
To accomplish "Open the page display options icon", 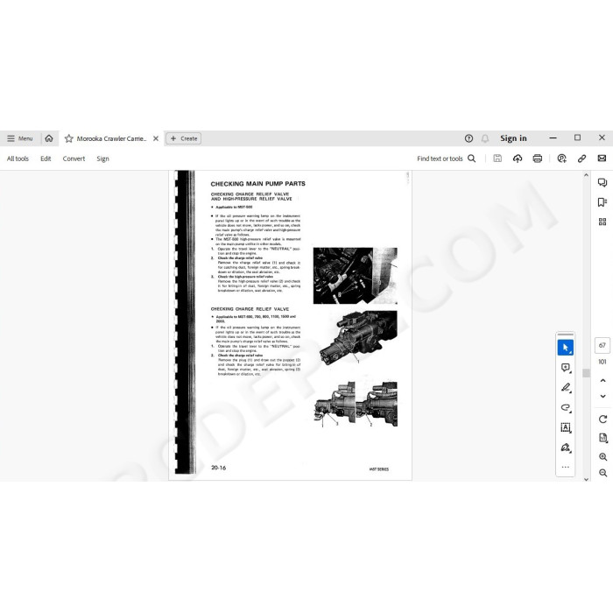I will click(602, 438).
